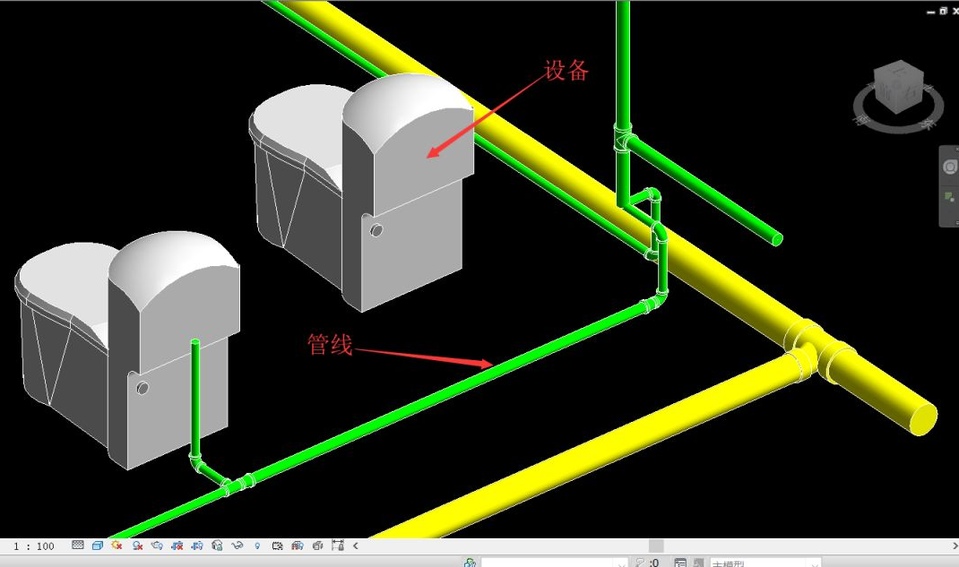
Task: Toggle shadows icon in view bar
Action: [x=138, y=546]
